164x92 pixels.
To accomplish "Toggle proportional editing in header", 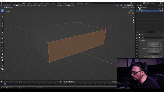I will (73, 5).
